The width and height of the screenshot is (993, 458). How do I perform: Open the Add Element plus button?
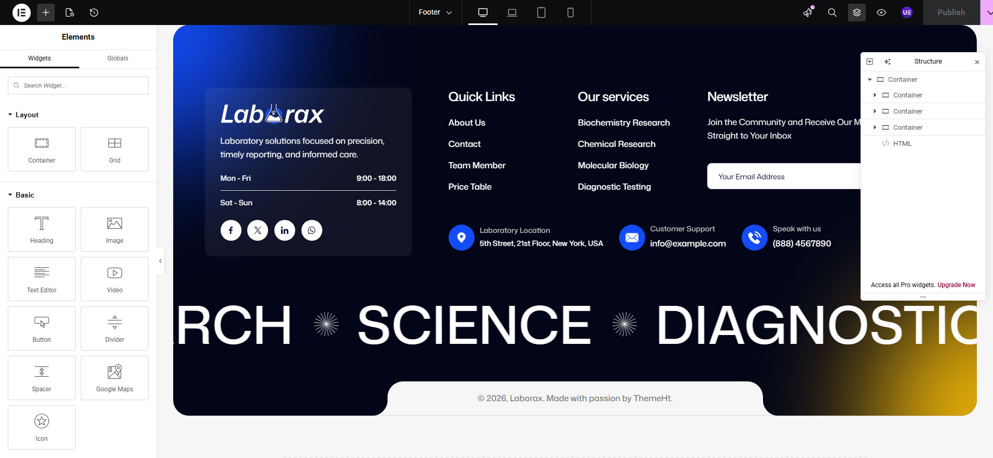(46, 13)
